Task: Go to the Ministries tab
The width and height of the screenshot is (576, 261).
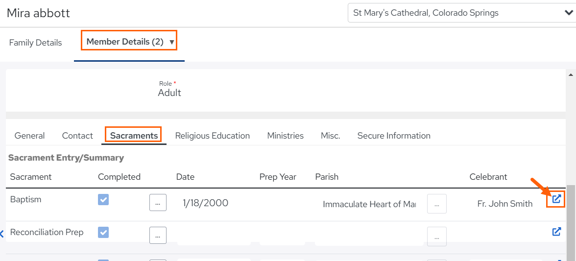Action: (x=286, y=136)
